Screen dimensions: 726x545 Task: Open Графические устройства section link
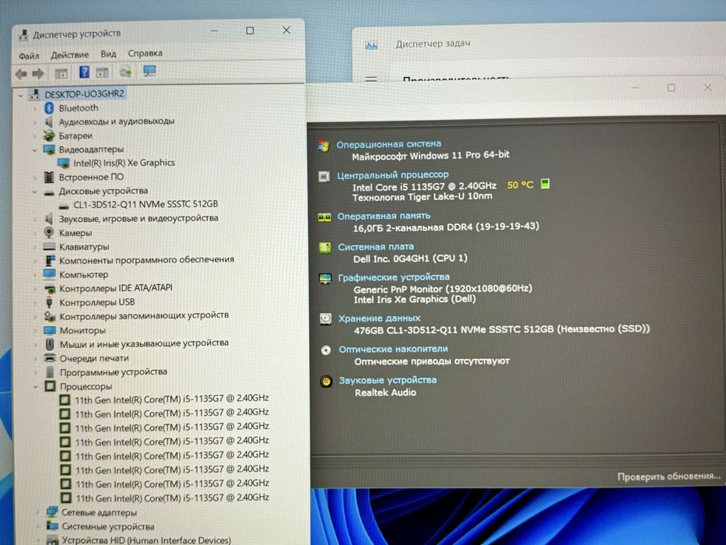point(394,277)
